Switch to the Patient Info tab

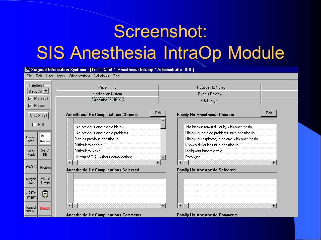[107, 87]
